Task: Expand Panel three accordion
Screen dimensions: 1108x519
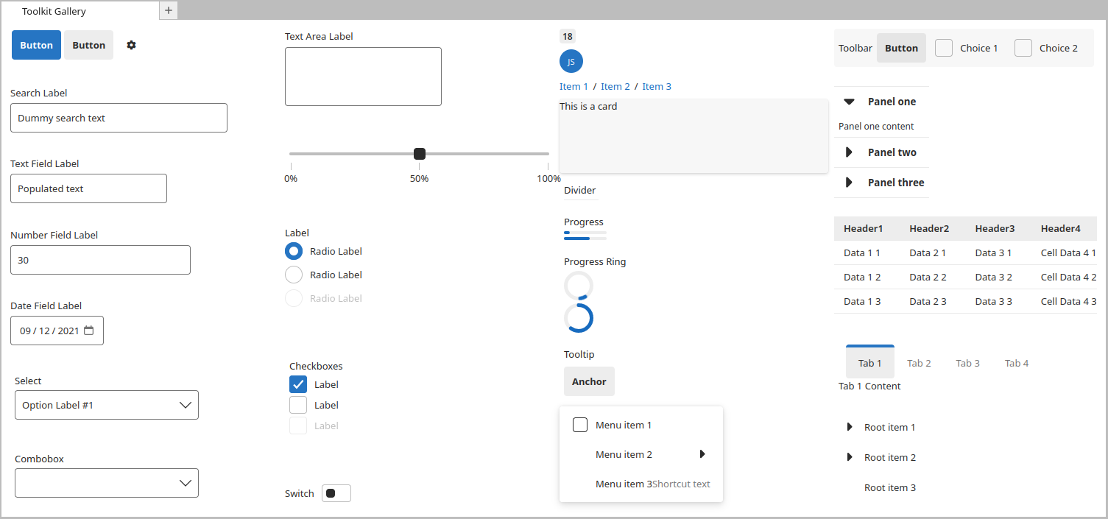Action: (x=882, y=183)
